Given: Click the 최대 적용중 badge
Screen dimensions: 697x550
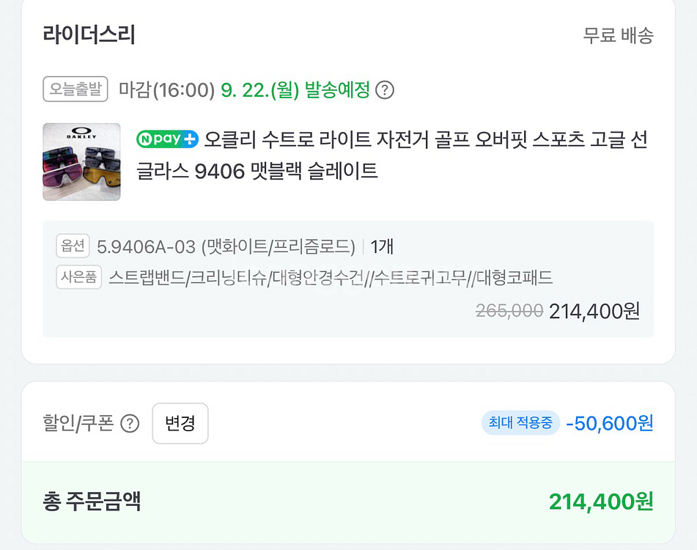Looking at the screenshot, I should pyautogui.click(x=520, y=423).
